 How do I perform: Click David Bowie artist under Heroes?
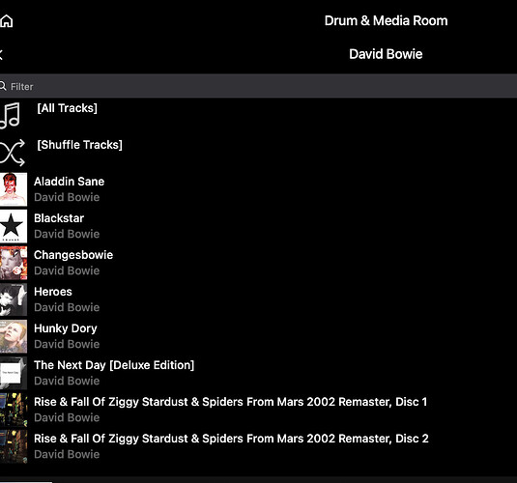pyautogui.click(x=67, y=307)
